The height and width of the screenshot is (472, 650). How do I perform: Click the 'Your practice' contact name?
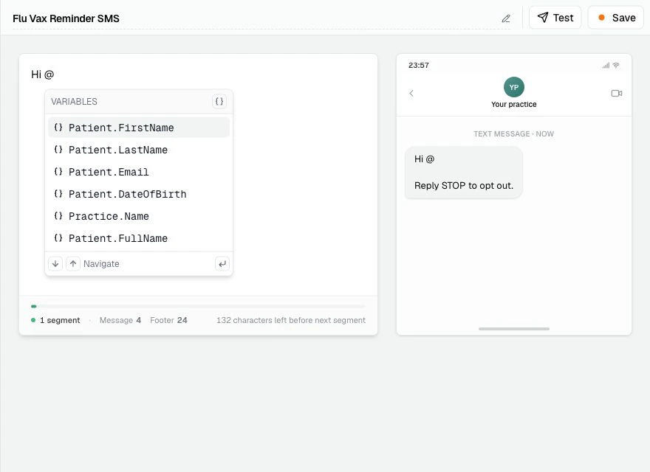pos(513,104)
